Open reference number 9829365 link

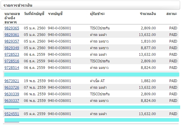click(x=12, y=28)
